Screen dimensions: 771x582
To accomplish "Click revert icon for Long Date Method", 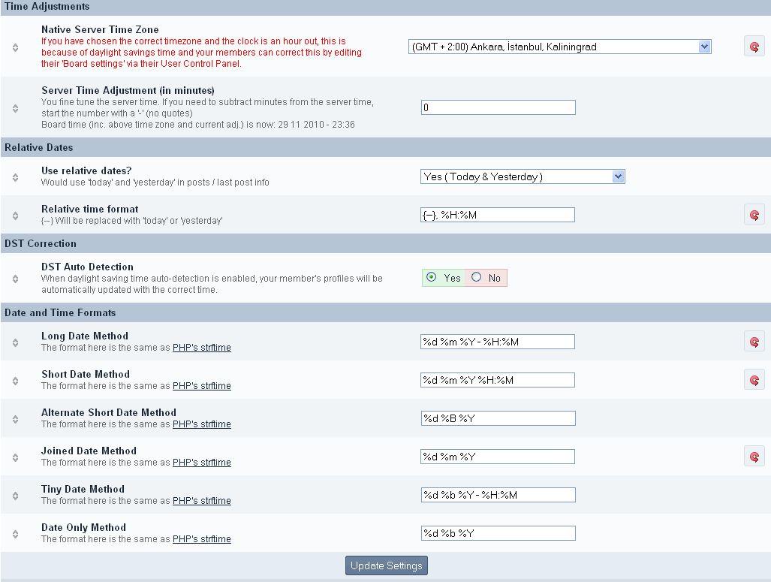I will (x=754, y=342).
